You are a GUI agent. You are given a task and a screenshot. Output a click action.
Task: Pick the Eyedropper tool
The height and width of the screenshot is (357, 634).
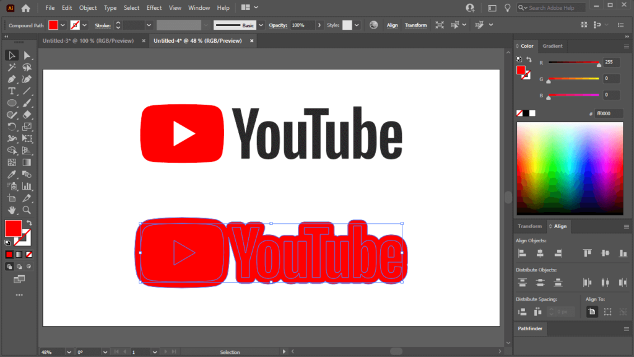click(11, 174)
